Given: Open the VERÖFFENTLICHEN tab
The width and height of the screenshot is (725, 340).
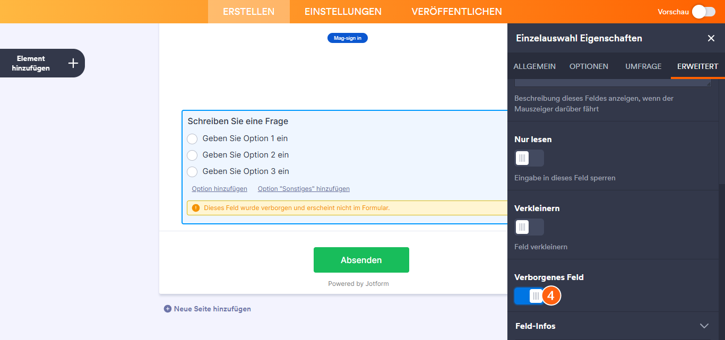Looking at the screenshot, I should click(456, 11).
